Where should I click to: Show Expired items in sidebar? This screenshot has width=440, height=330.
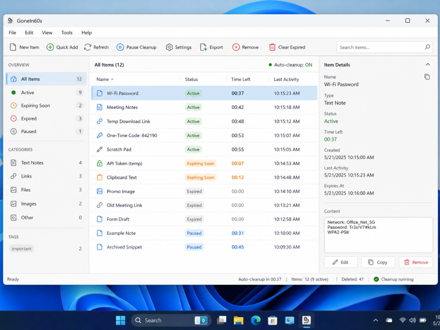click(x=46, y=118)
